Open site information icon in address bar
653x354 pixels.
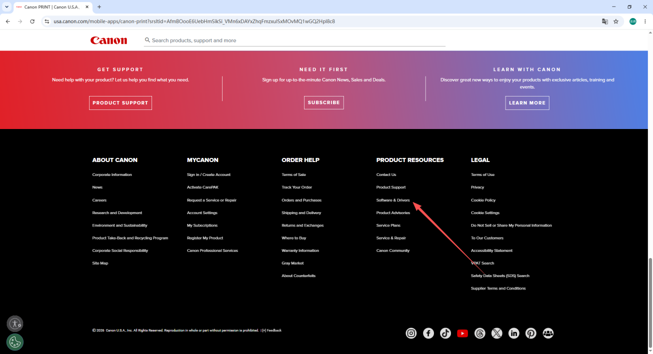46,21
